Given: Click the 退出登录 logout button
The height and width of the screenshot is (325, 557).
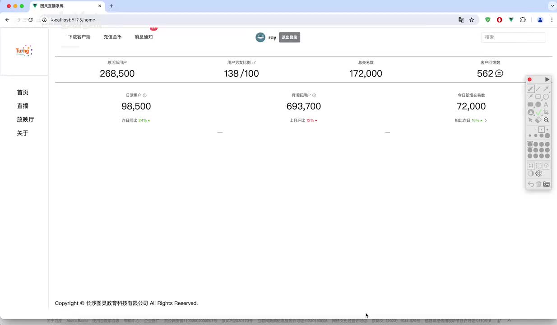Looking at the screenshot, I should (289, 37).
